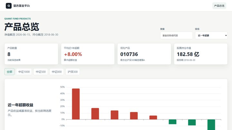Click the fourth red bar near 11%
This screenshot has width=232, height=130.
click(x=134, y=116)
